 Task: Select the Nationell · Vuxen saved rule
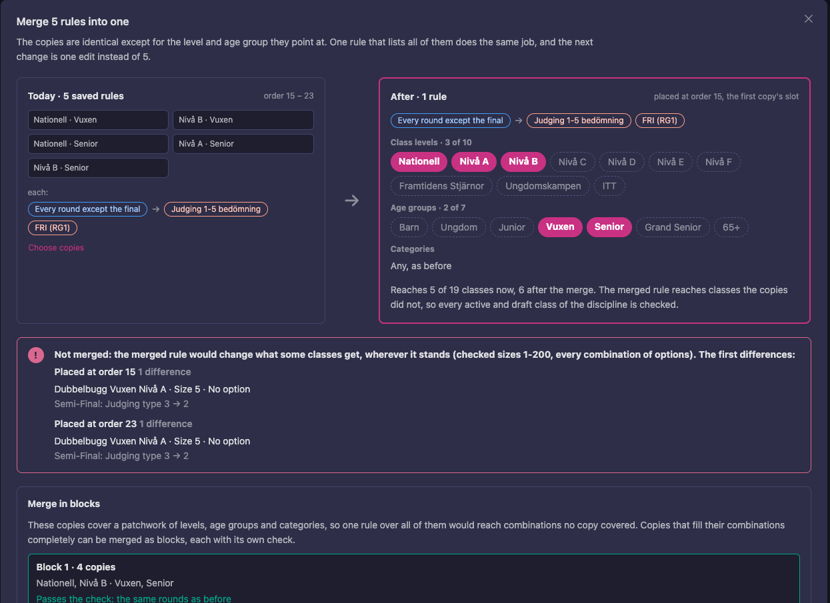[x=98, y=120]
